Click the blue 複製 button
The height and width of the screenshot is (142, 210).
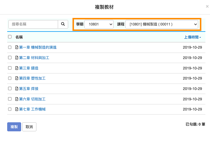[x=14, y=127]
